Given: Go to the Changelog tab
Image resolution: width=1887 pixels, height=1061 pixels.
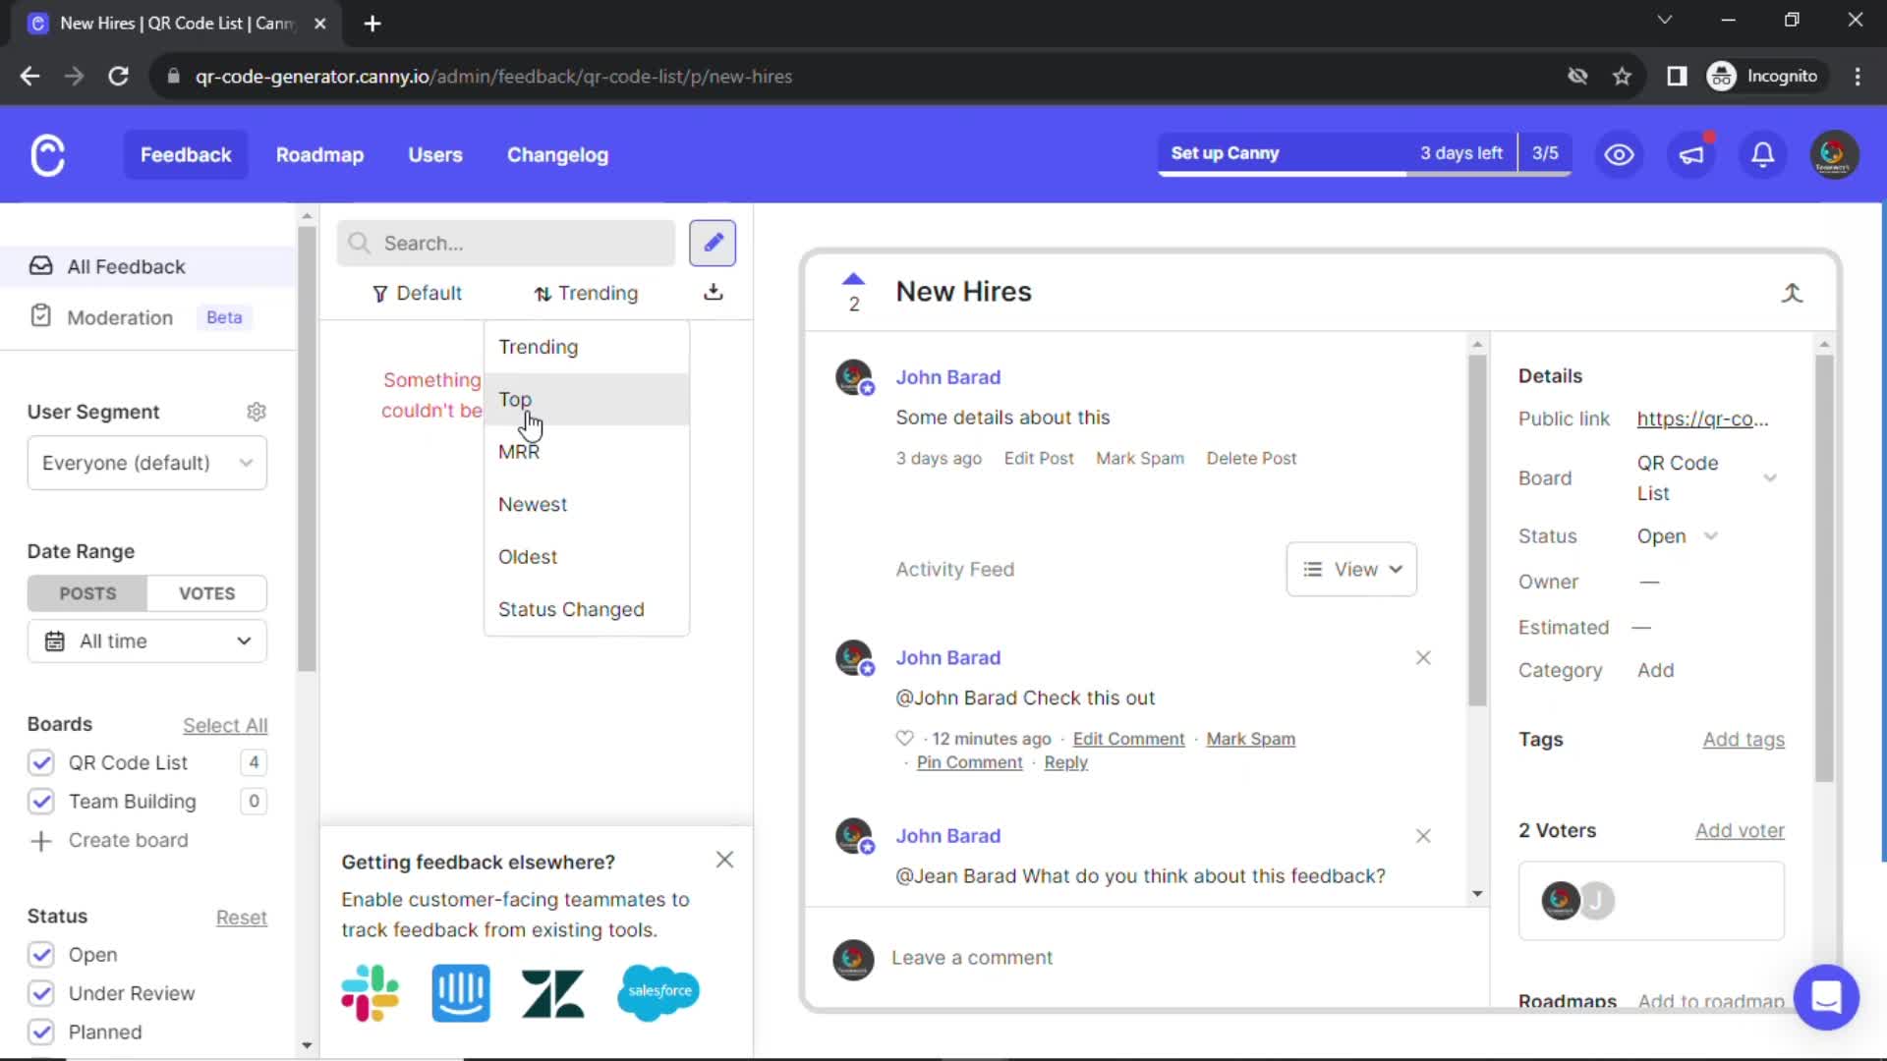Looking at the screenshot, I should (557, 155).
